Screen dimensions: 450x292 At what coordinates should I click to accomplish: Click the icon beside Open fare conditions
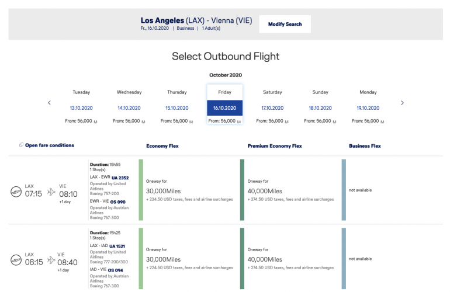click(x=21, y=145)
